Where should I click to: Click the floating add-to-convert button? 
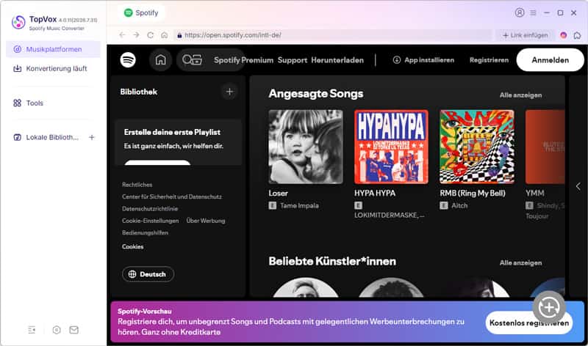click(x=549, y=307)
